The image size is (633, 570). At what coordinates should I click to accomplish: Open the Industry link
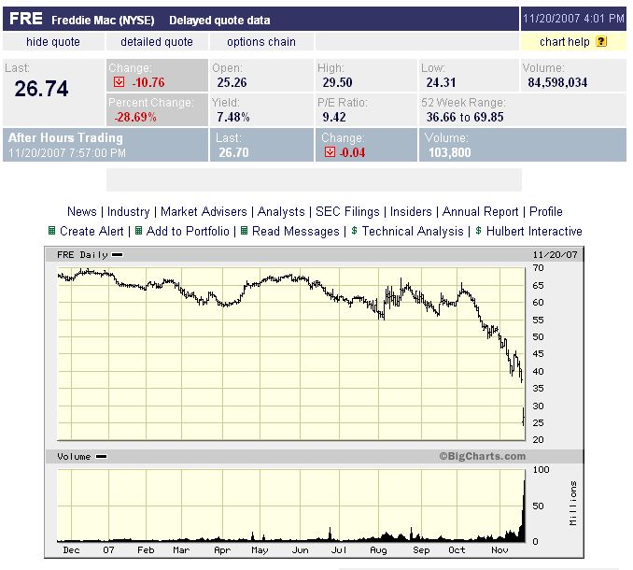point(129,211)
